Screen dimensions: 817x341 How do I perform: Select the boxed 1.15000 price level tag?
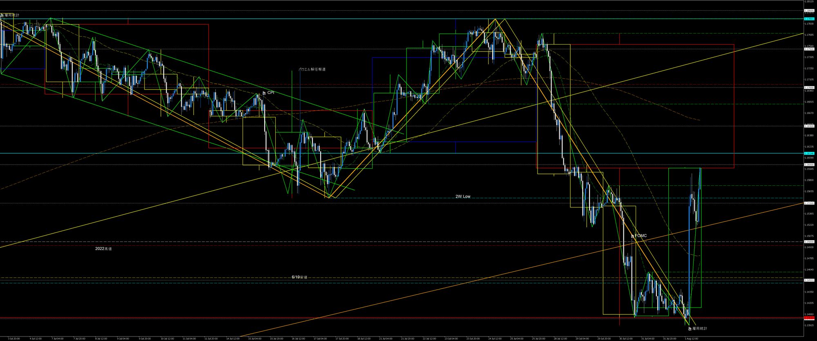(x=809, y=242)
